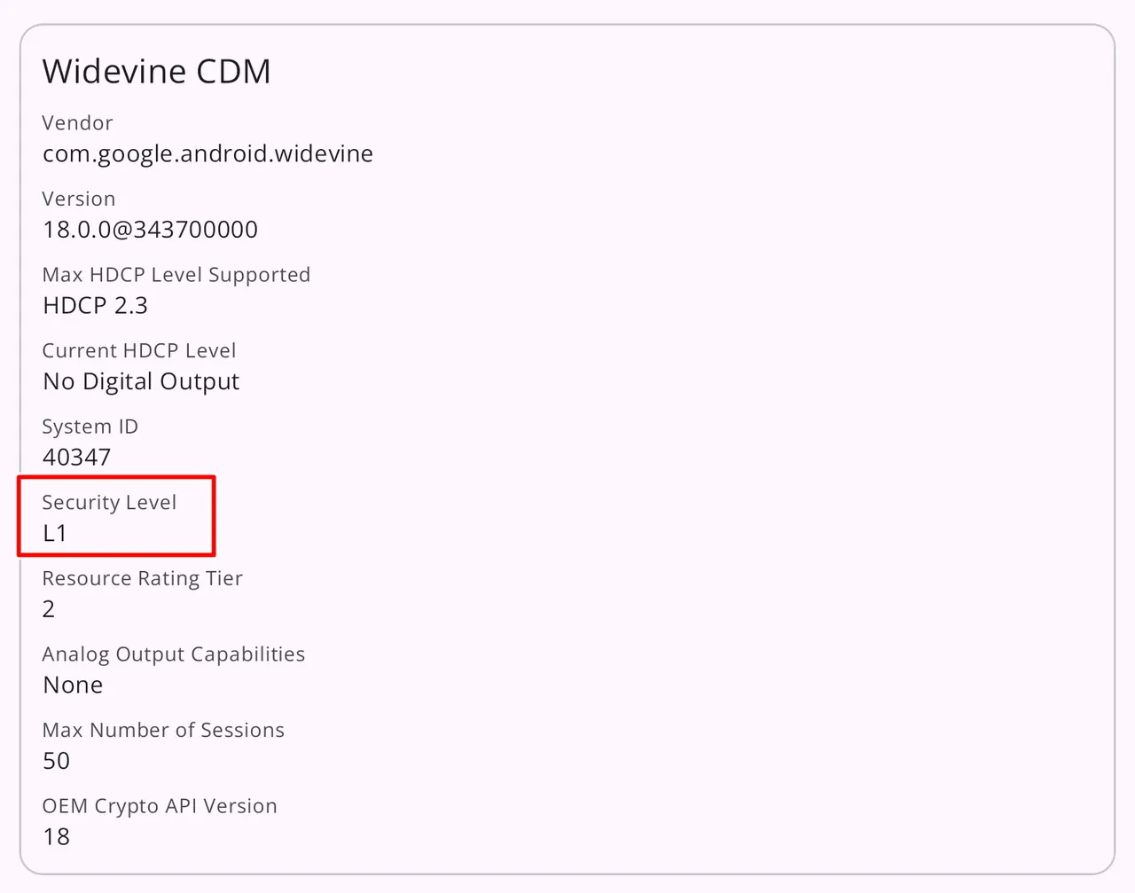Click the Max HDCP Level Supported label
The height and width of the screenshot is (893, 1135).
point(176,275)
